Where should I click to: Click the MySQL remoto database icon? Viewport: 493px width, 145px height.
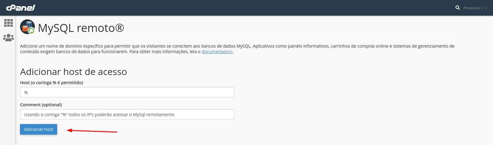27,27
